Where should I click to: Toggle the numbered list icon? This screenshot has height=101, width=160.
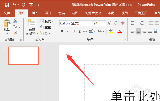(x=142, y=23)
